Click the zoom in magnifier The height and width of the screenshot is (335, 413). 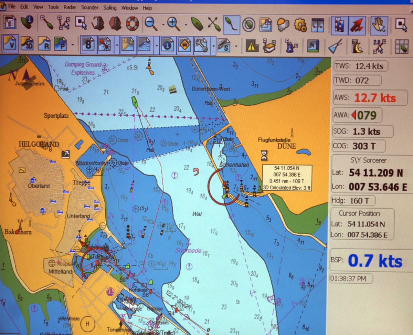pyautogui.click(x=174, y=23)
